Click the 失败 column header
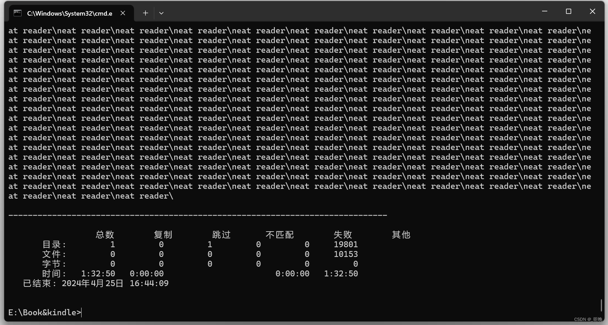The height and width of the screenshot is (325, 608). (x=343, y=235)
